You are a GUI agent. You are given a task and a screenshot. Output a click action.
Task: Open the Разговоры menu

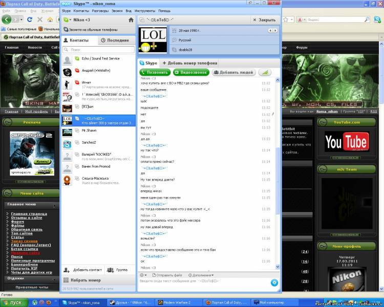coord(100,11)
